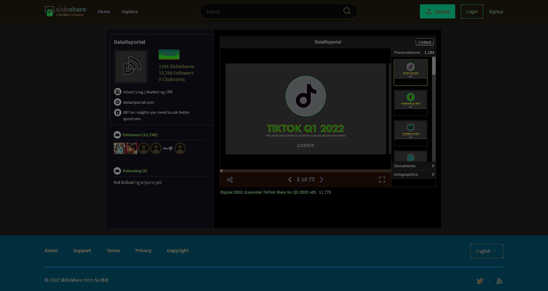Click the Twitter icon in the footer
The height and width of the screenshot is (291, 548).
[x=480, y=281]
